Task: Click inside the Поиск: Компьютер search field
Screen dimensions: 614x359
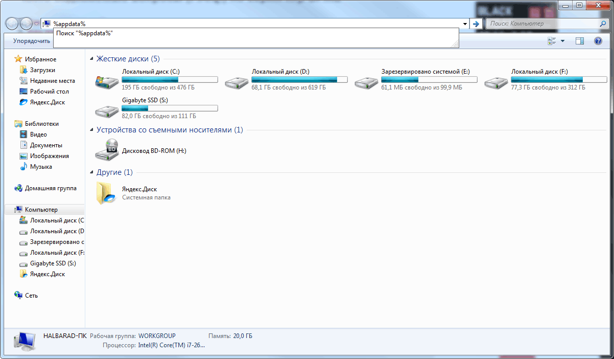Action: (x=541, y=24)
